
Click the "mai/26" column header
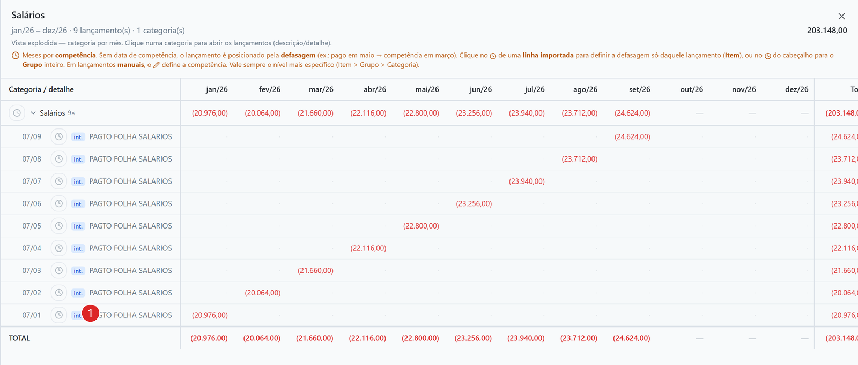[427, 89]
